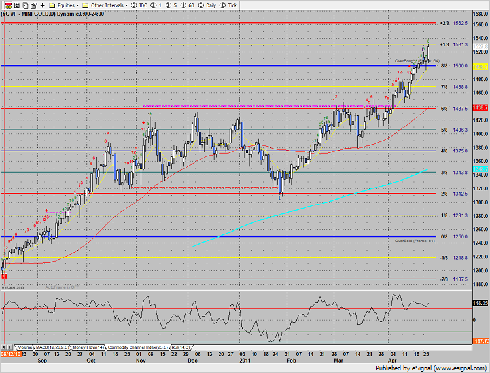Screen dimensions: 490x373
Task: Click the 3/8 1343.8 level label
Action: [455, 173]
